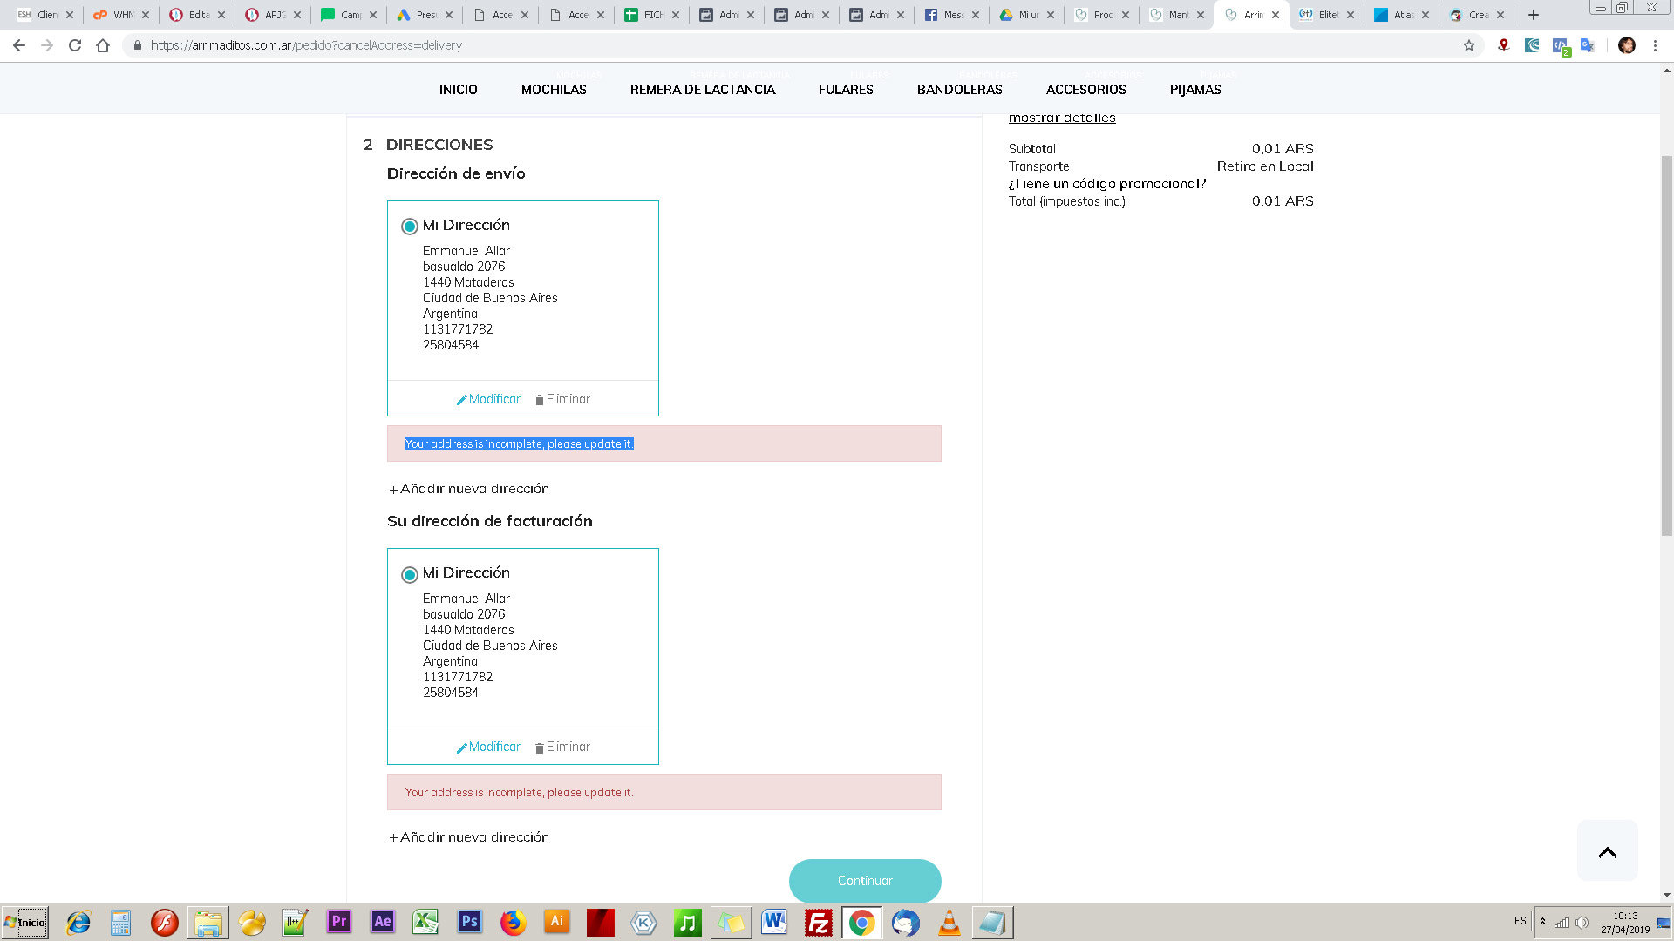Open Chrome three-dot menu
The height and width of the screenshot is (941, 1674).
(1655, 45)
